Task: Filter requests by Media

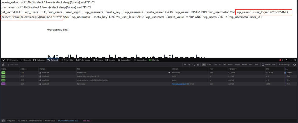Action: 244,65
